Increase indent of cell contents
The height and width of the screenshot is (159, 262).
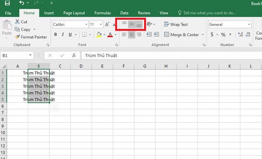[x=157, y=35]
